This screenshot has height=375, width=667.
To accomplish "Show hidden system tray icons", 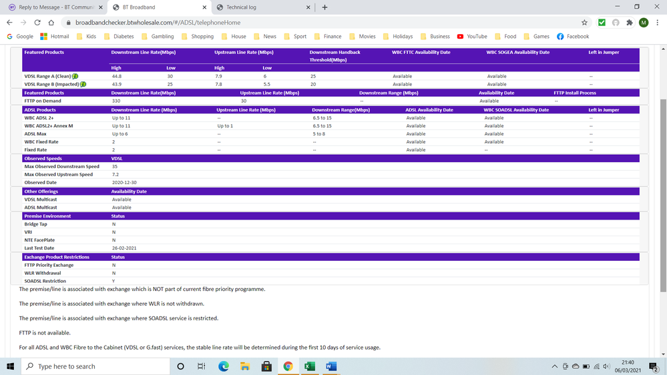I will click(554, 366).
